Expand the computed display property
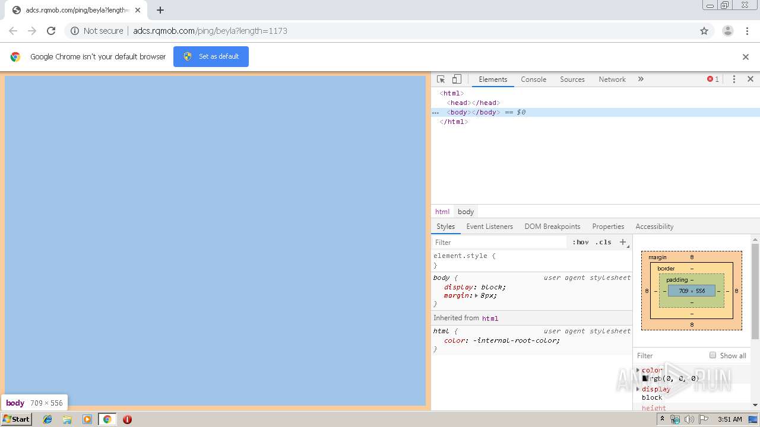This screenshot has width=760, height=427. point(638,389)
